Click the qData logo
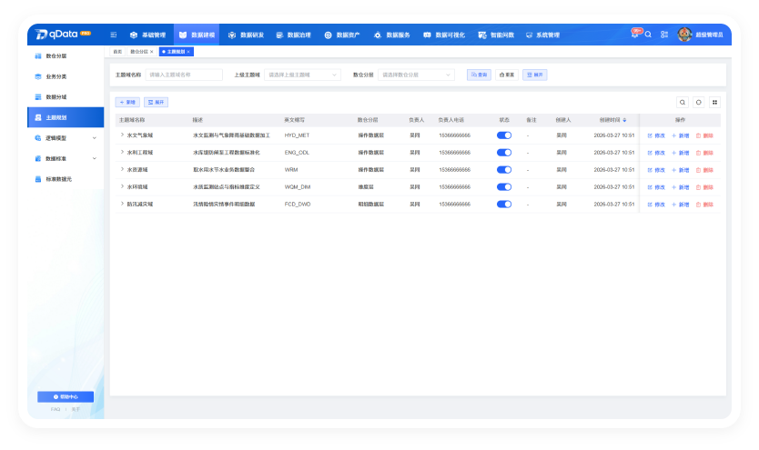 tap(63, 35)
